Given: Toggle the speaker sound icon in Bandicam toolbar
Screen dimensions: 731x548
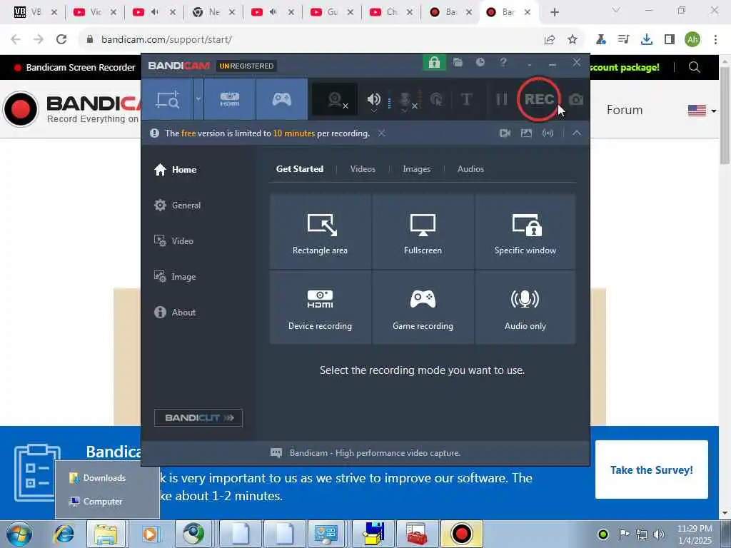Looking at the screenshot, I should pyautogui.click(x=374, y=99).
